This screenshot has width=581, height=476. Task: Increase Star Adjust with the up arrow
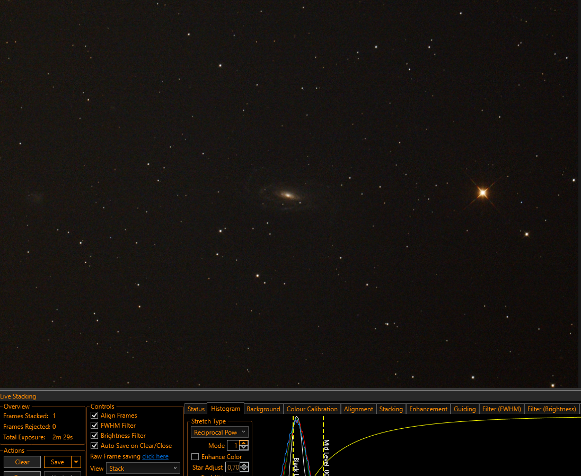(244, 465)
